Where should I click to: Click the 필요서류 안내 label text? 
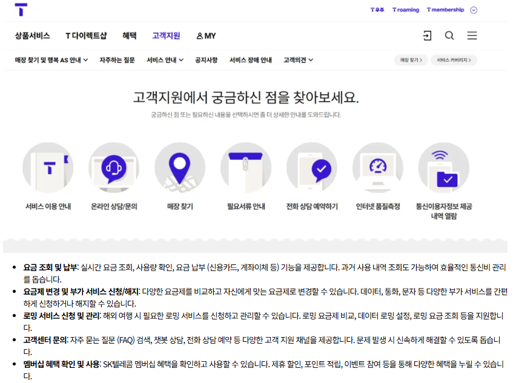click(246, 206)
